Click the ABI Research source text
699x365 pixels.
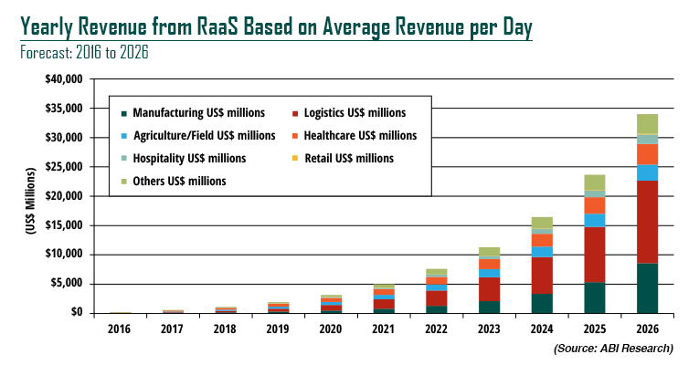click(613, 349)
